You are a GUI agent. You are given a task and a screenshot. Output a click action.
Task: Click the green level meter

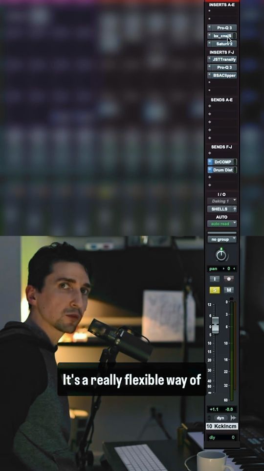click(x=231, y=351)
